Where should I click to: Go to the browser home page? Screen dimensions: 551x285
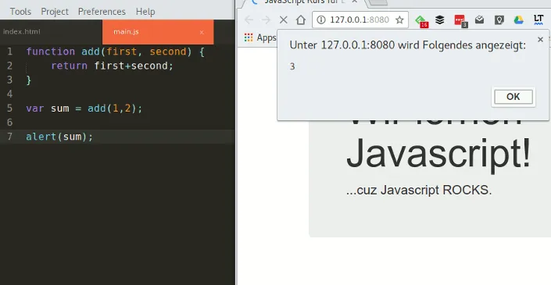coord(300,20)
